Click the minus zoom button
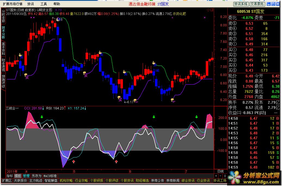This screenshot has width=282, height=186. click(x=221, y=176)
